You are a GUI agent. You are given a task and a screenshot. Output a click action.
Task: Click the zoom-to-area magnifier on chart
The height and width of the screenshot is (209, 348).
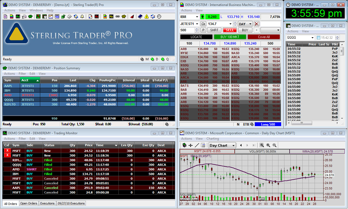coord(262,145)
